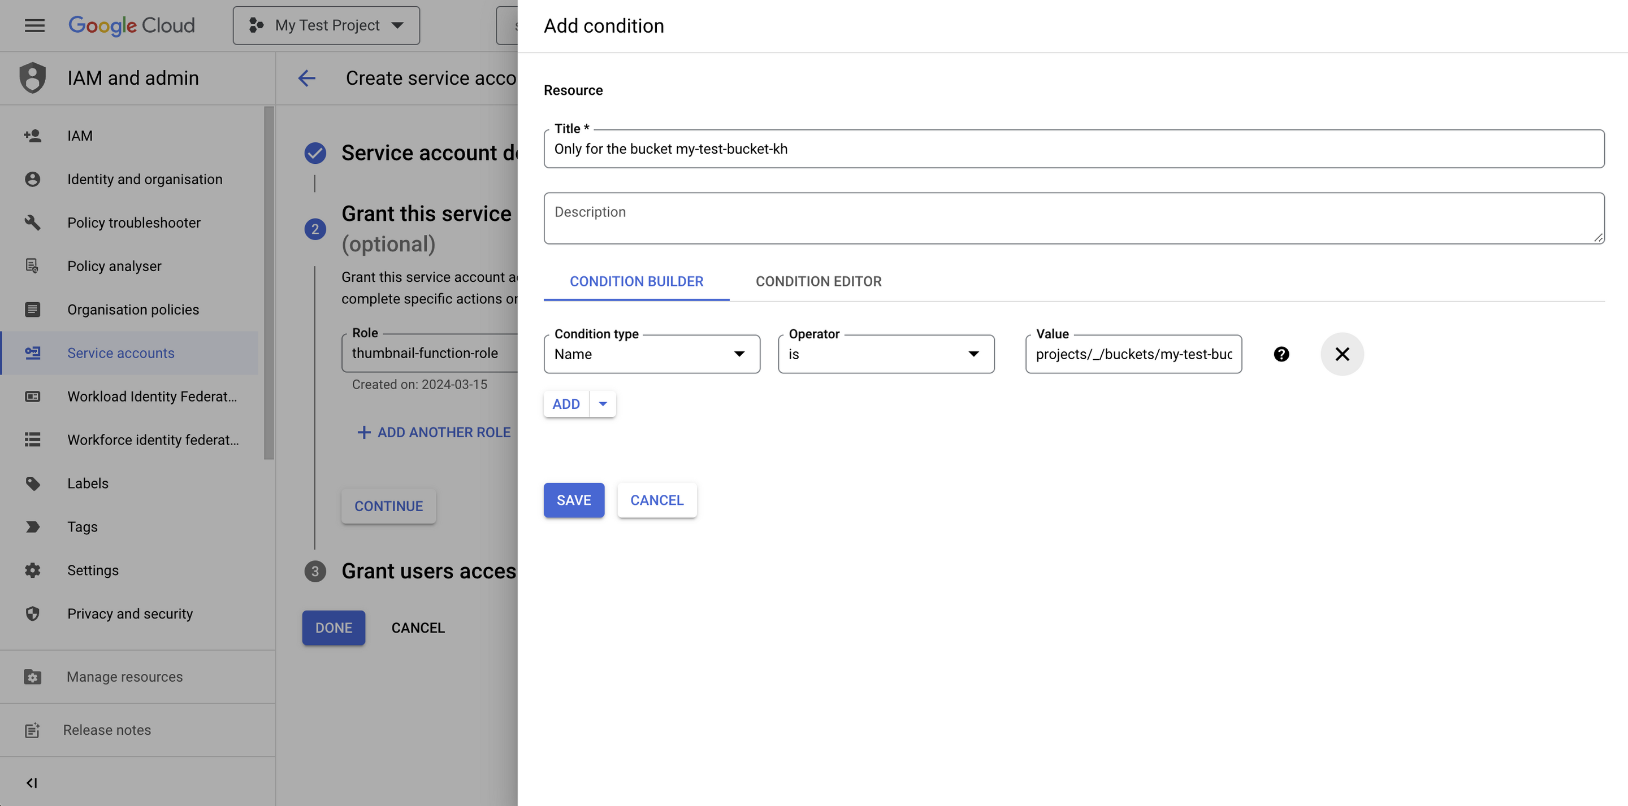Expand the ADD button dropdown arrow
This screenshot has width=1628, height=806.
[603, 404]
